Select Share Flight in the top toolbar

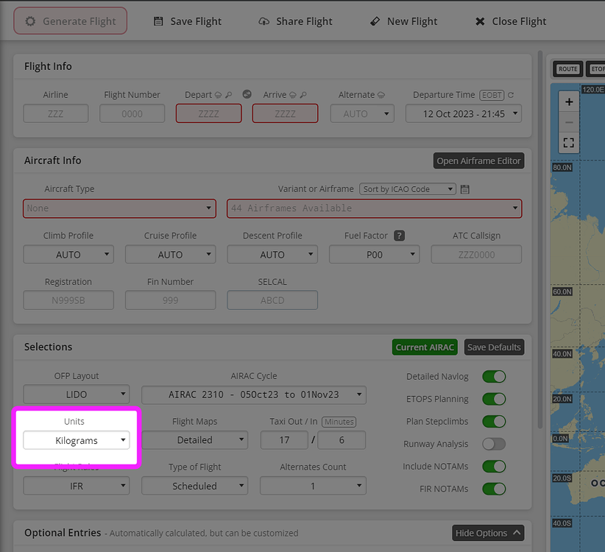[x=295, y=21]
